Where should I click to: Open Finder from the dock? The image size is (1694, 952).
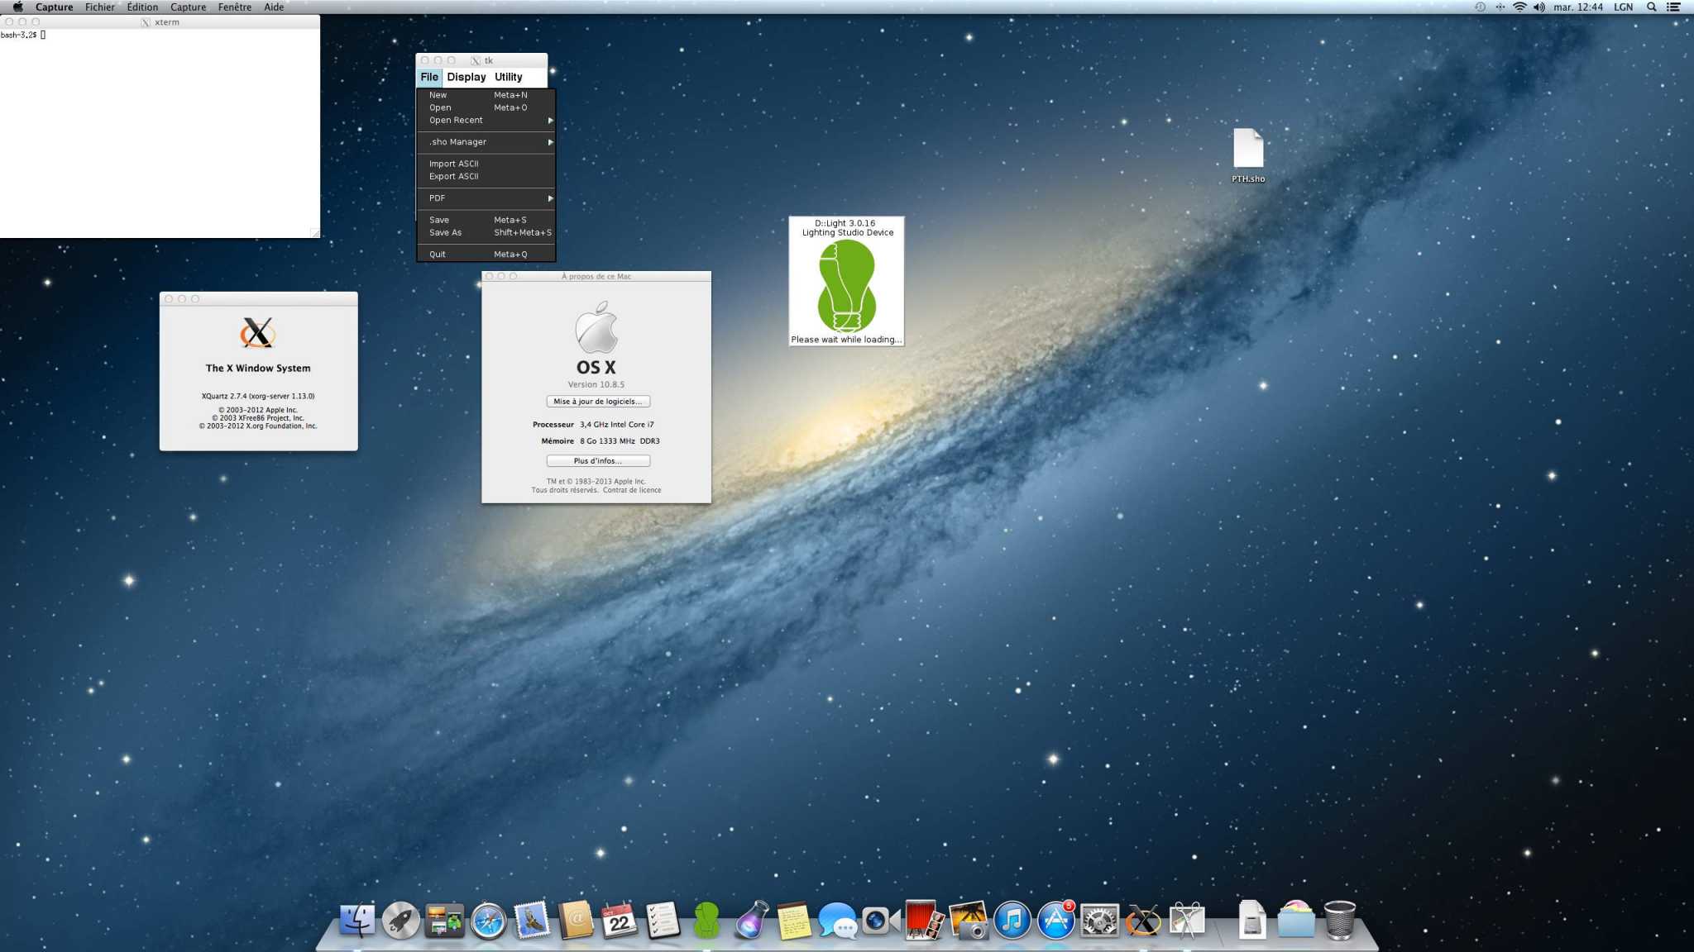coord(357,921)
